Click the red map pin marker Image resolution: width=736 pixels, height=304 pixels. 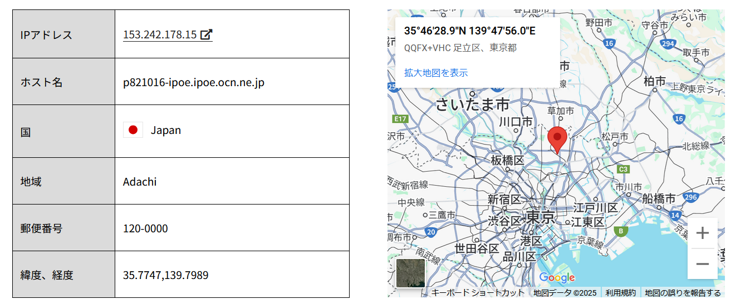(557, 141)
